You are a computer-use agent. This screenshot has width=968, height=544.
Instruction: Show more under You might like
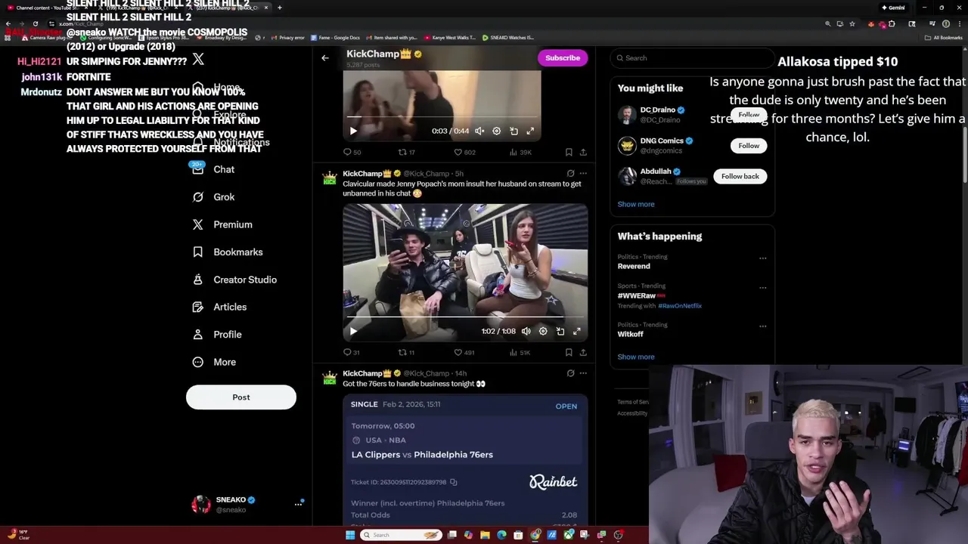tap(636, 204)
